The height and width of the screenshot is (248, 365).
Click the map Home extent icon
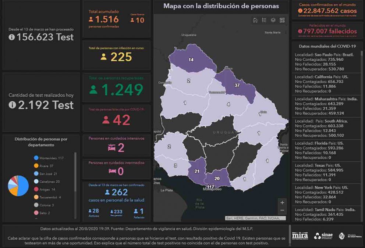pos(255,20)
